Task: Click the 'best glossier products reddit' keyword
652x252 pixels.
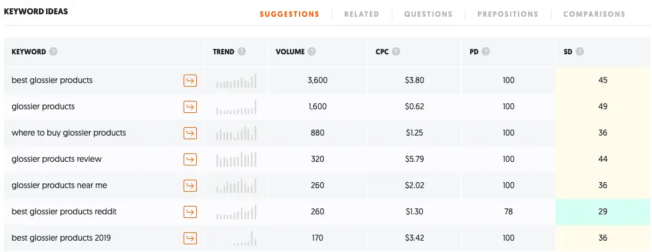Action: pyautogui.click(x=64, y=212)
